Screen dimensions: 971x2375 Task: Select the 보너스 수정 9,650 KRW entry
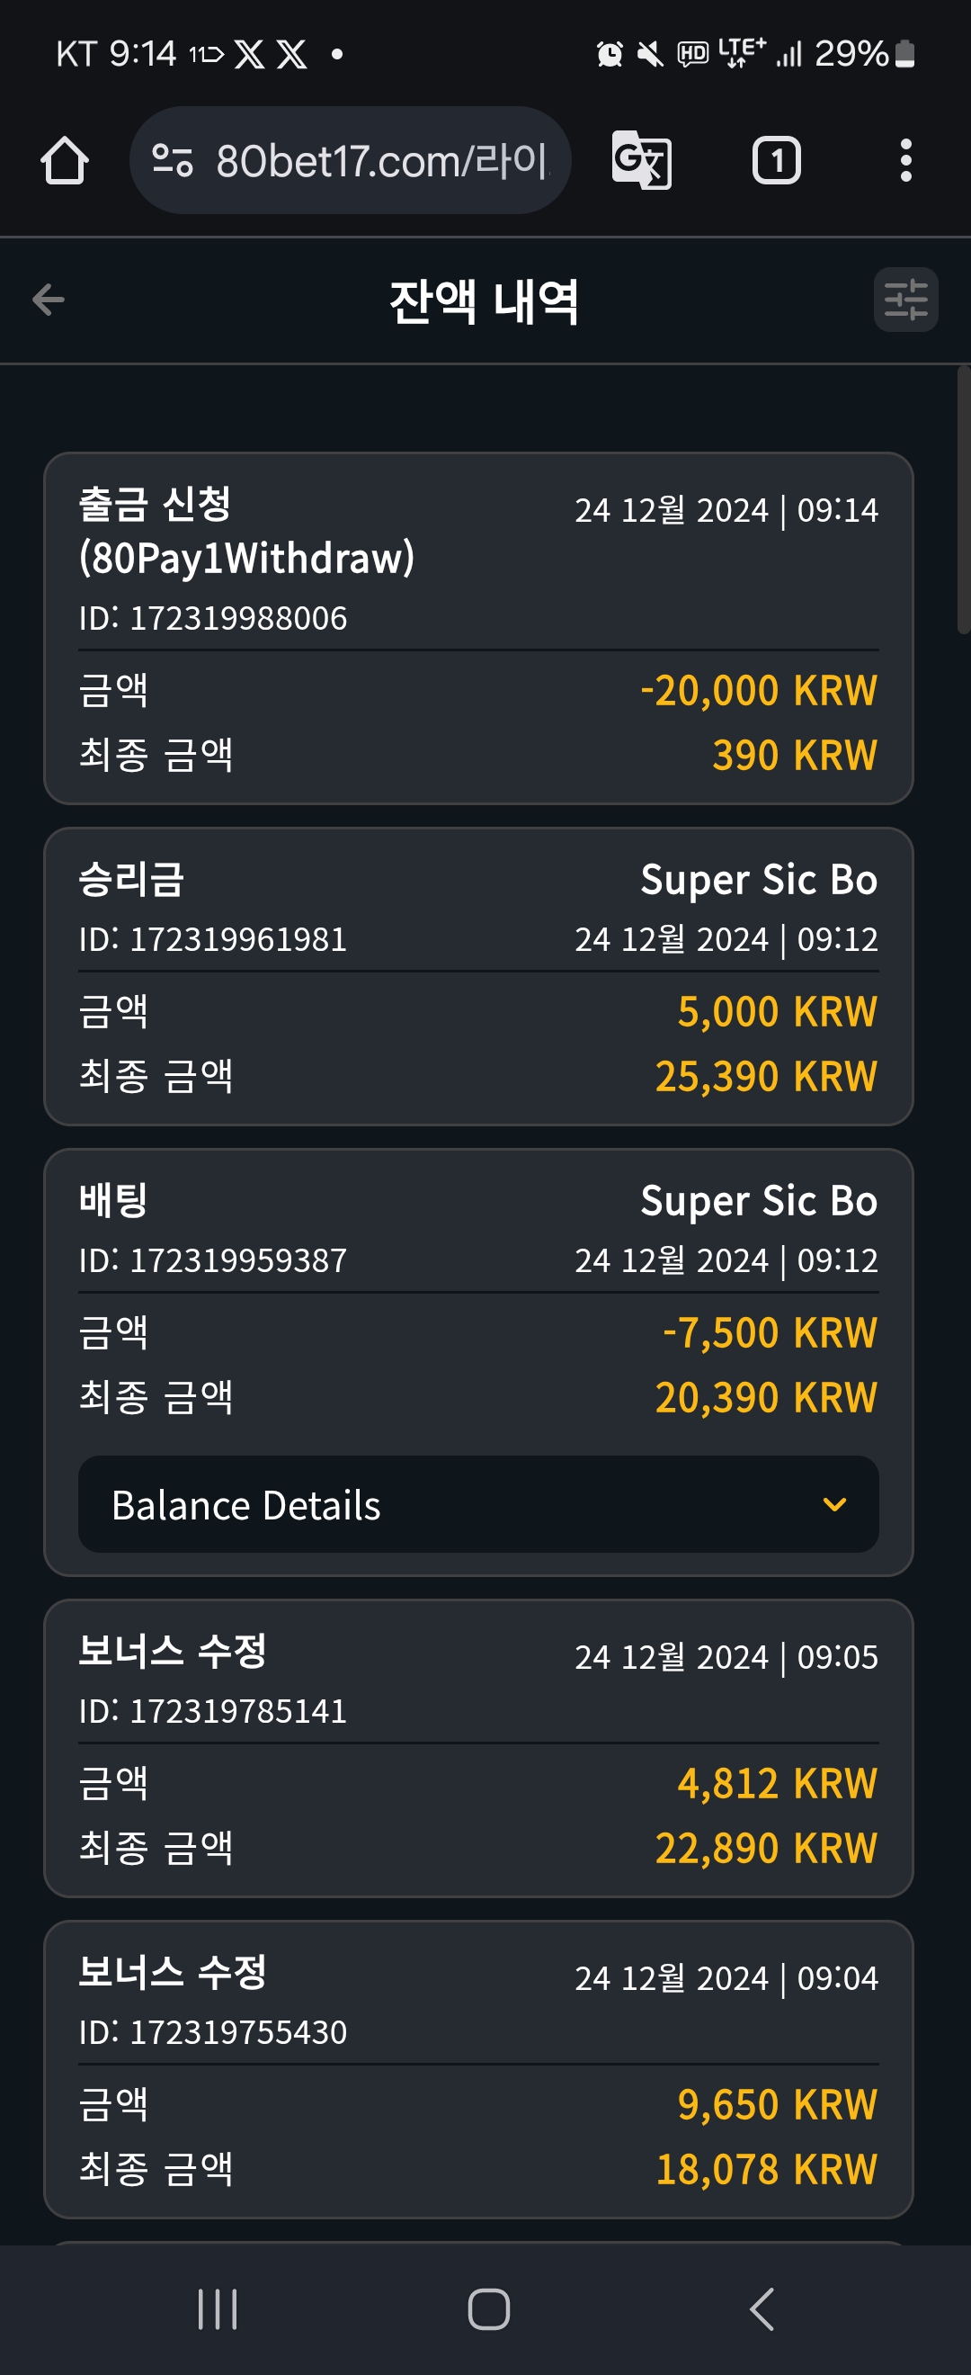[478, 2069]
